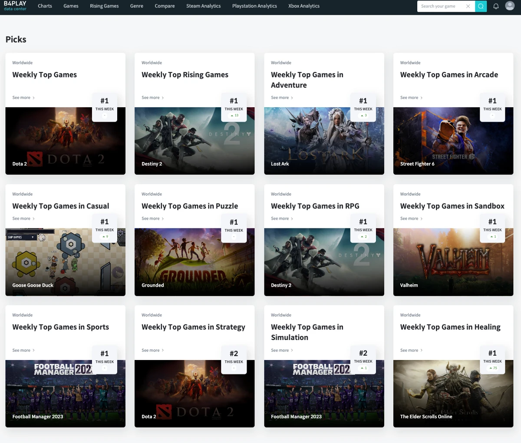This screenshot has width=521, height=443.
Task: Open the Valheim thumbnail
Action: click(x=453, y=262)
